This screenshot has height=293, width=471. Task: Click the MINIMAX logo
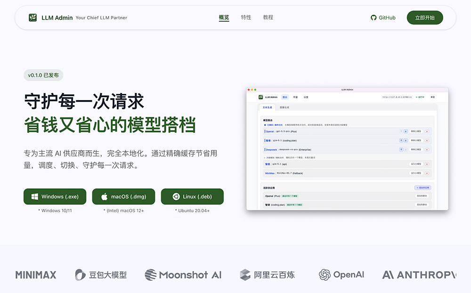[36, 275]
